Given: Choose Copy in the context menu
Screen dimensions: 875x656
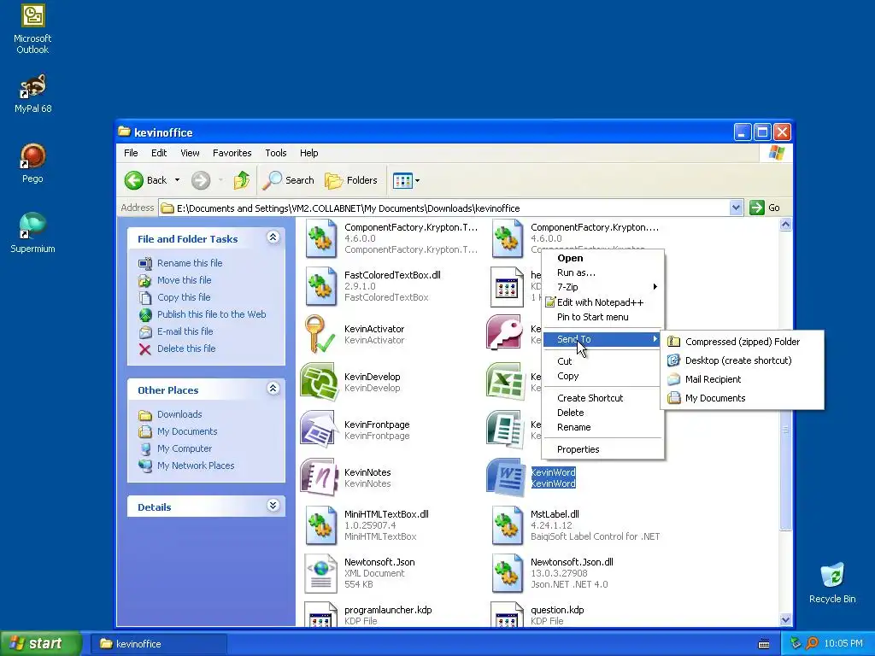Looking at the screenshot, I should pos(603,376).
